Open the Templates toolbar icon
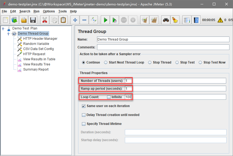The width and height of the screenshot is (233, 156). pyautogui.click(x=14, y=20)
